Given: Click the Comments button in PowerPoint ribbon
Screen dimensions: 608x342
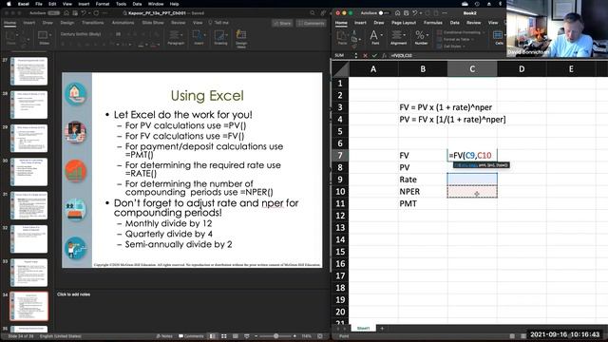Looking at the screenshot, I should click(x=311, y=23).
